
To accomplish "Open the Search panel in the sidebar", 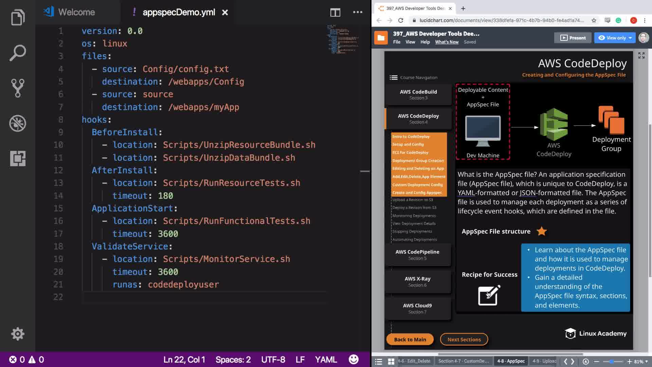I will 18,53.
